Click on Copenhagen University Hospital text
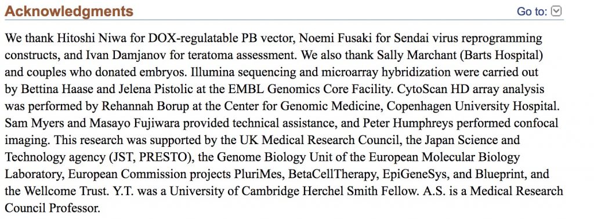The width and height of the screenshot is (594, 221). (472, 106)
